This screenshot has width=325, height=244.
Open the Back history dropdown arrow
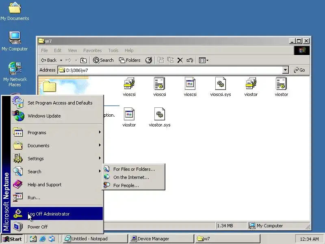pos(61,60)
